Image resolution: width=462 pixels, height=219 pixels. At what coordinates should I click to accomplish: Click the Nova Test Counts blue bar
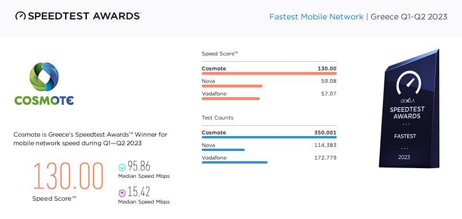[223, 150]
